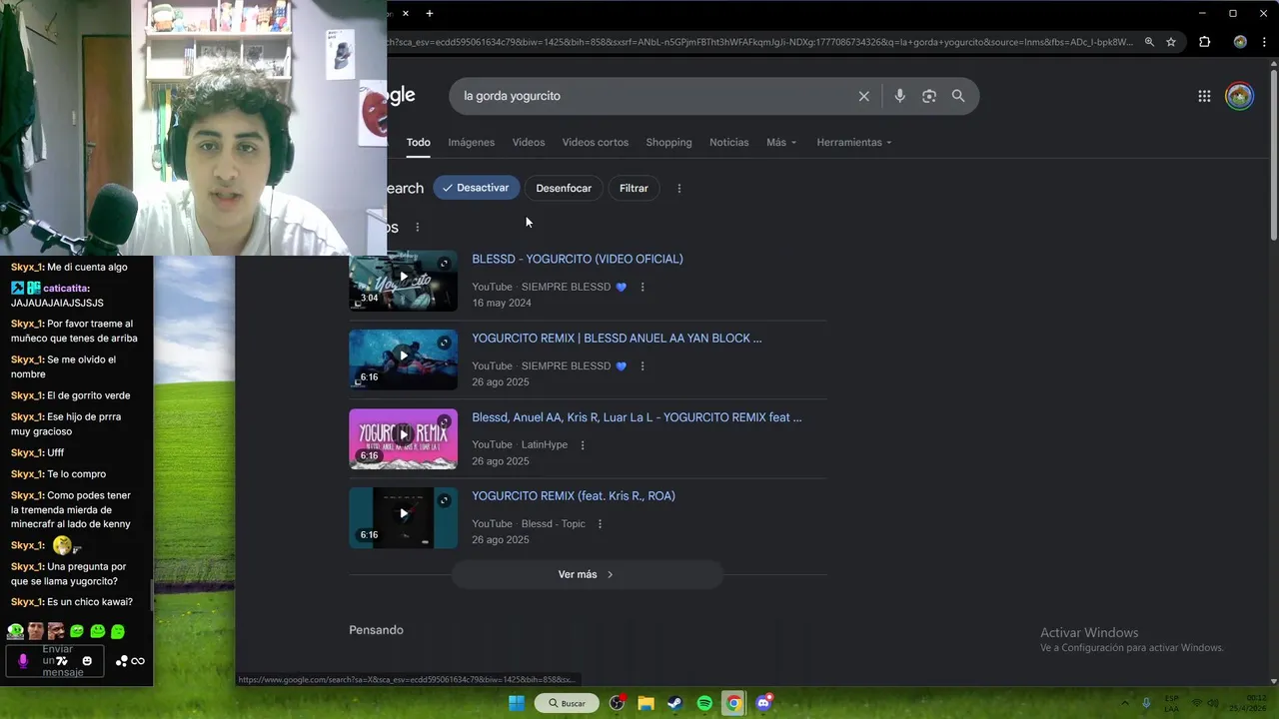Viewport: 1279px width, 719px height.
Task: Open channel points bubbles icon
Action: point(122,660)
